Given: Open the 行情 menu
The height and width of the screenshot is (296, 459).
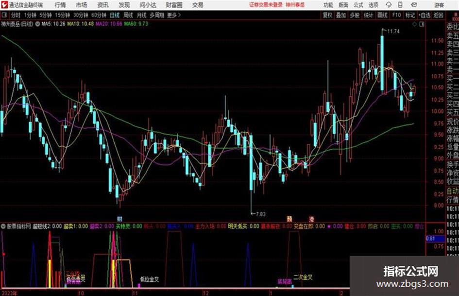Looking at the screenshot, I should click(x=60, y=5).
